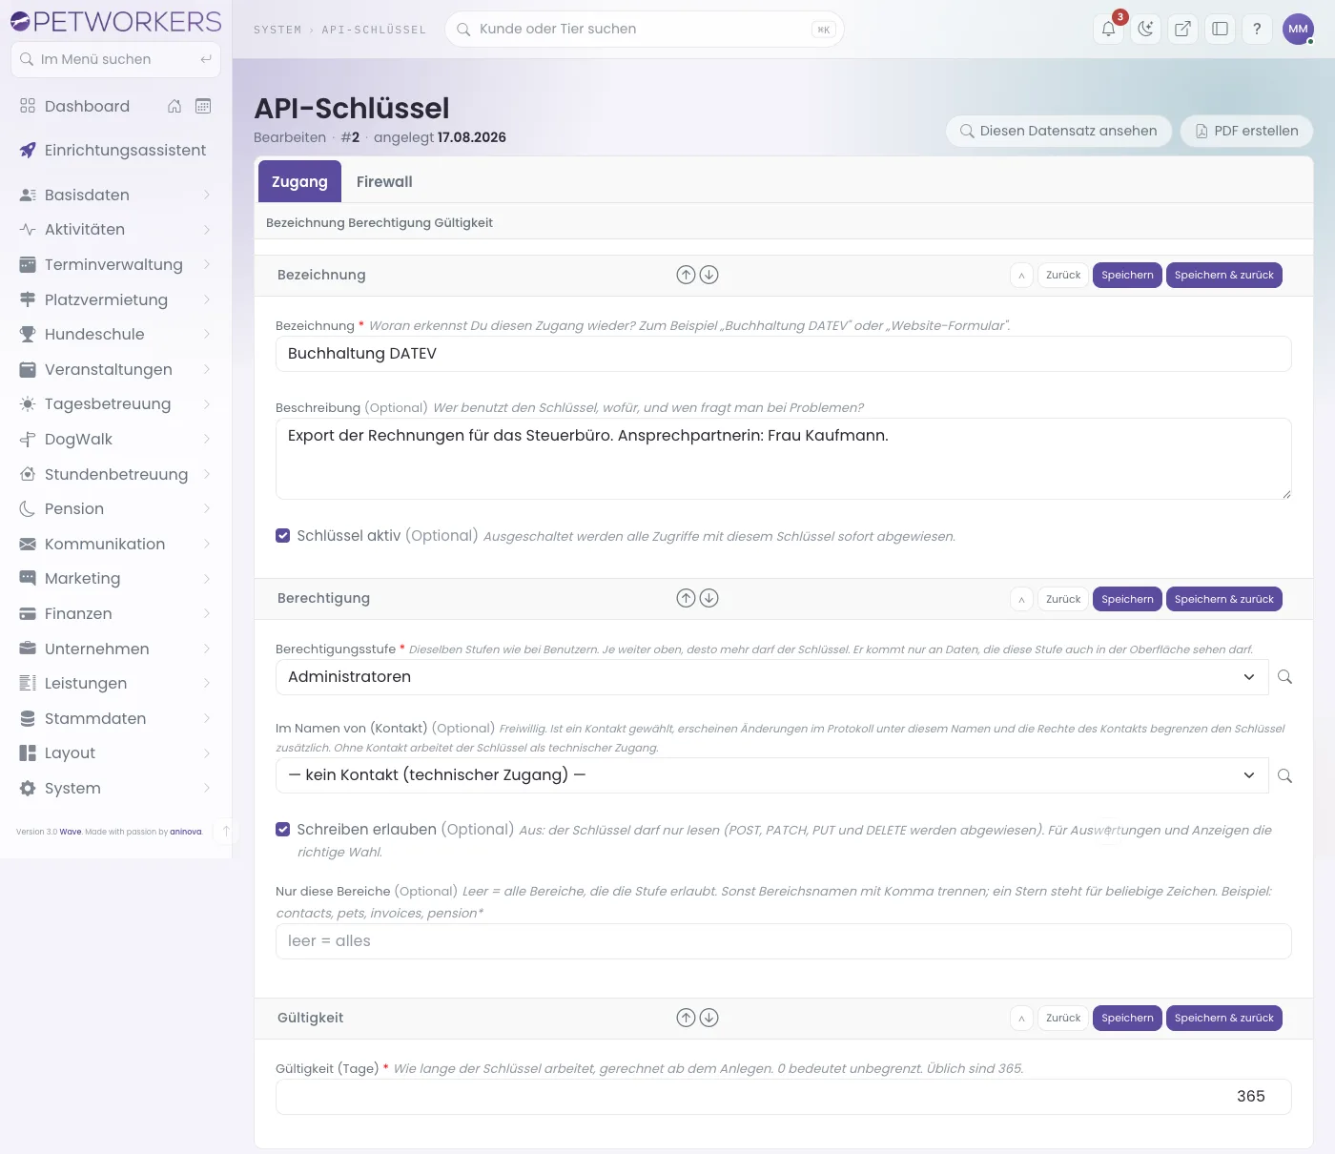Move Berechtigung section up with arrow icon
Viewport: 1335px width, 1154px height.
(x=686, y=598)
